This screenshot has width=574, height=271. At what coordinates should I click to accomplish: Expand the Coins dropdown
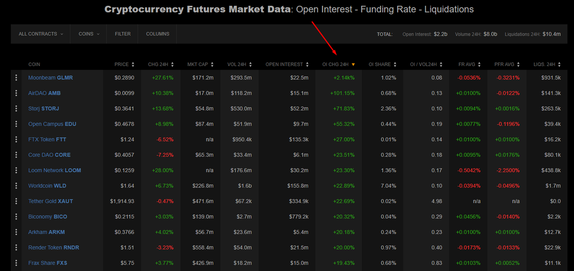click(x=89, y=34)
